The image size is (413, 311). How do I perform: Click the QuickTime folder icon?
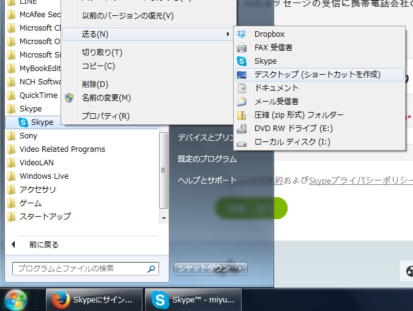tap(12, 96)
